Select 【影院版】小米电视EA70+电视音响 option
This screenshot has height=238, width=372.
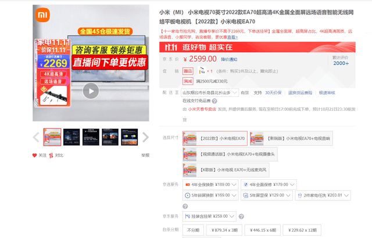pyautogui.click(x=291, y=138)
